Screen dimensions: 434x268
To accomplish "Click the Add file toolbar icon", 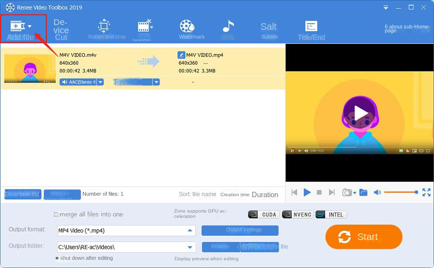I will pos(18,27).
